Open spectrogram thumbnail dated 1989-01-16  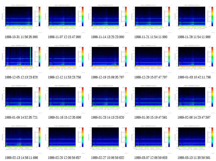click(x=65, y=99)
